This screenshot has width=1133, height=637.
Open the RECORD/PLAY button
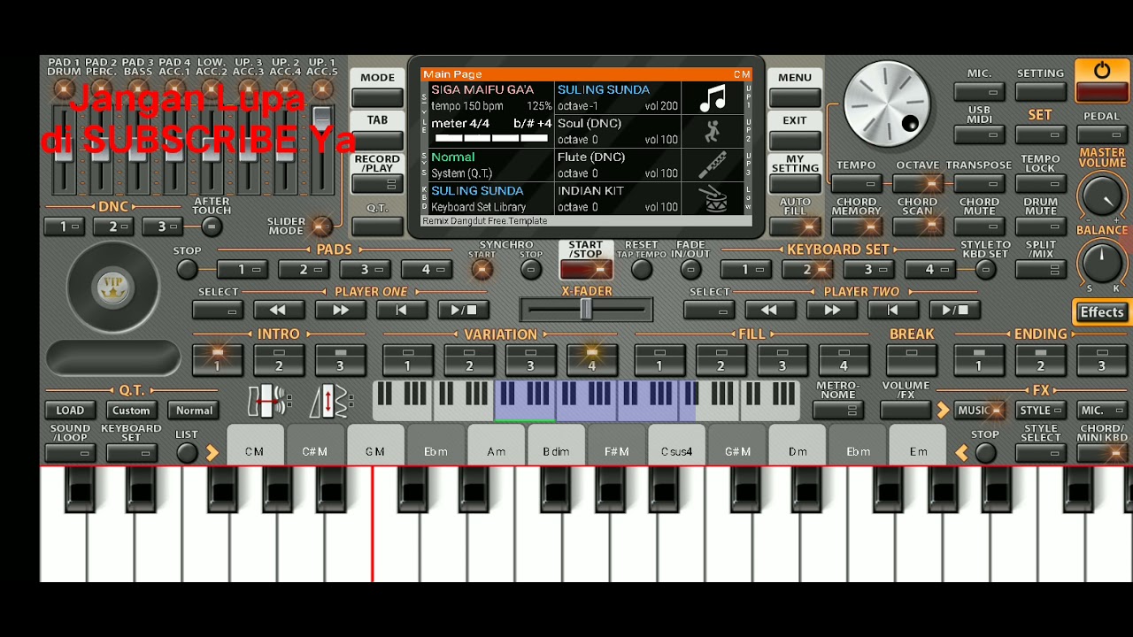[x=377, y=183]
